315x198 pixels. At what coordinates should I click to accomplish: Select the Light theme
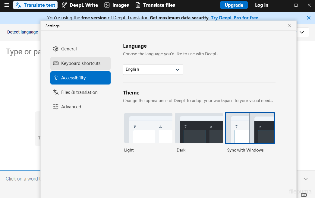tap(148, 128)
